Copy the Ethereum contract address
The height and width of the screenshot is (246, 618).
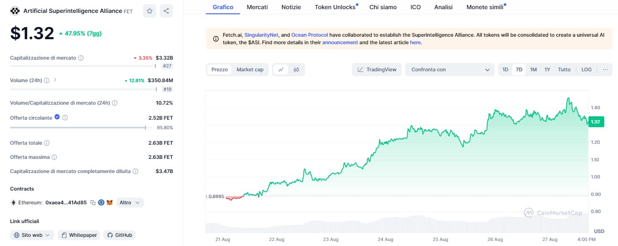(93, 203)
